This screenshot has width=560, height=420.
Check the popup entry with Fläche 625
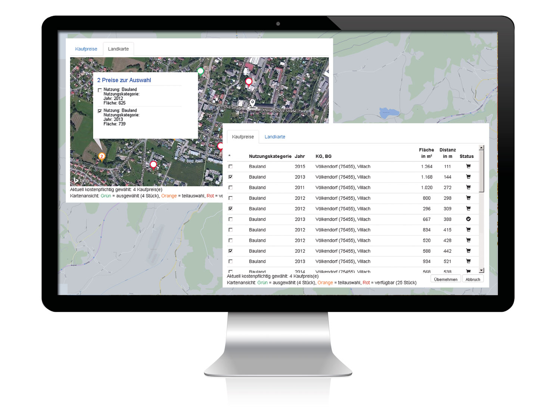(x=100, y=90)
